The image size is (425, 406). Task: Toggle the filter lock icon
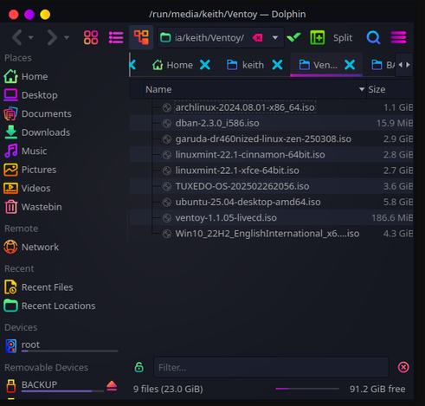click(139, 367)
